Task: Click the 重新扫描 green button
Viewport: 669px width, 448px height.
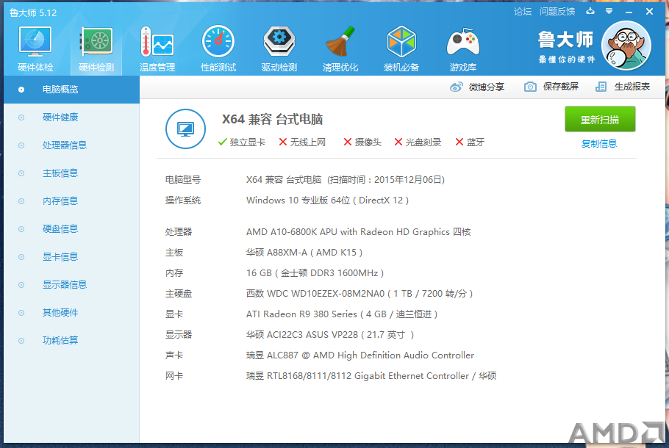Action: [600, 120]
